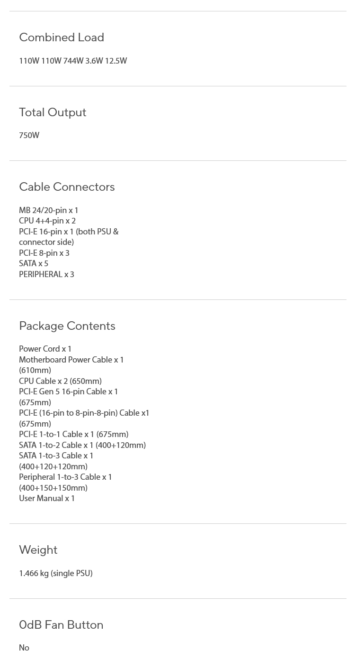
Task: Select the Total Output heading
Action: coord(53,112)
